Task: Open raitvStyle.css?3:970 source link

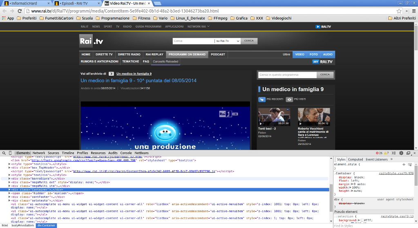Action: [396, 173]
